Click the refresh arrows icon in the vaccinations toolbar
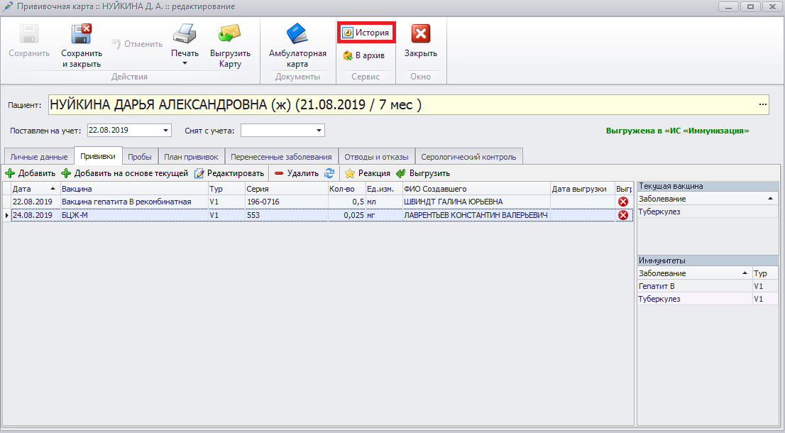This screenshot has width=785, height=433. [329, 173]
